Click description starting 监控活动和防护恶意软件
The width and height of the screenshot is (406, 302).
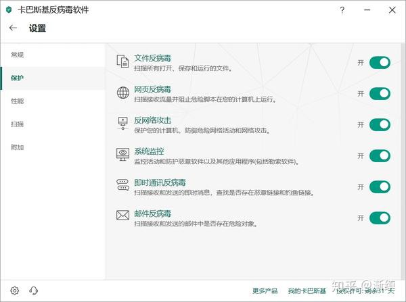point(217,161)
